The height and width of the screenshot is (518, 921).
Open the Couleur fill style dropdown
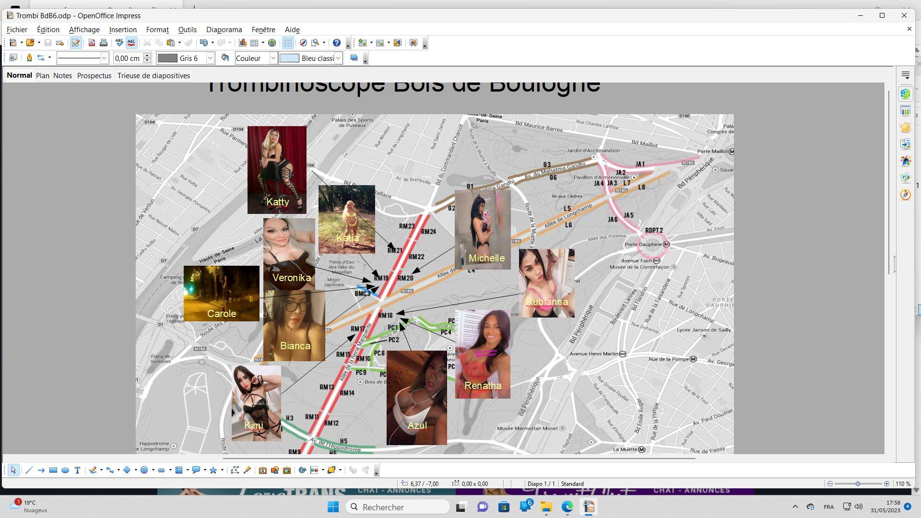[x=273, y=58]
